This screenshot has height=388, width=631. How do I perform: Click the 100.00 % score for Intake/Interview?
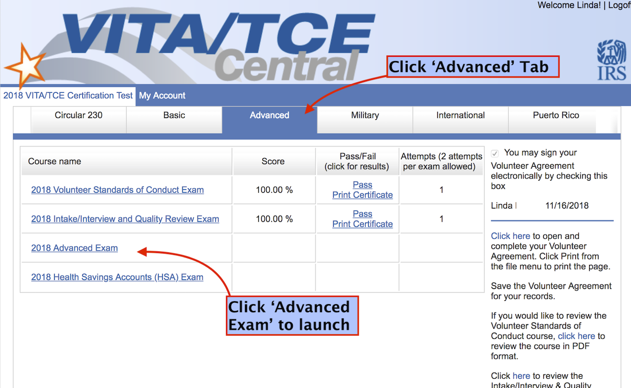[x=274, y=219]
